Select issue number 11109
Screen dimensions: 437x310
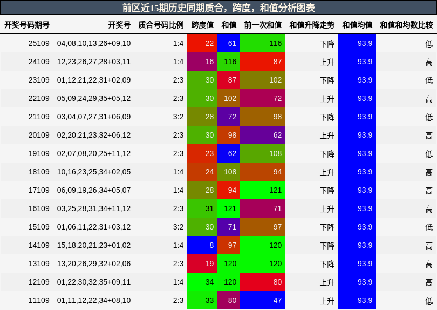pos(39,300)
